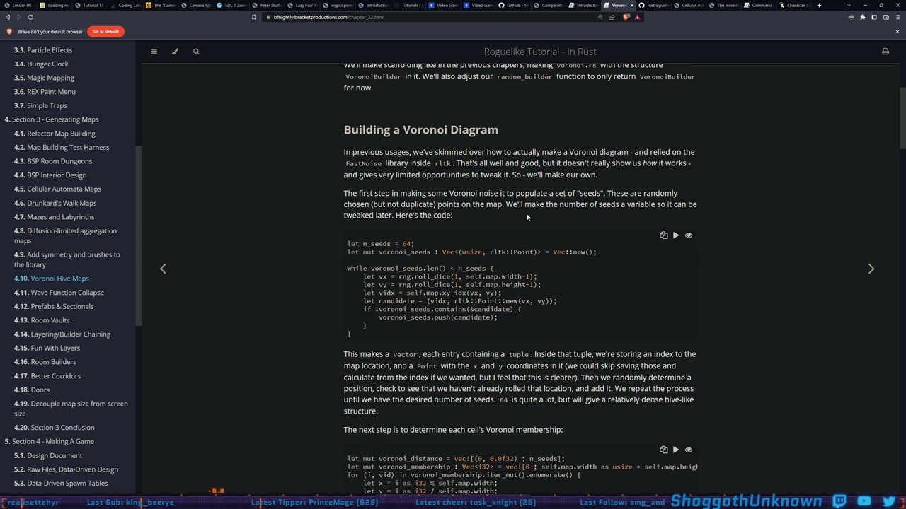Open the browser extensions puzzle icon
Screen dimensions: 906x509
pos(862,17)
